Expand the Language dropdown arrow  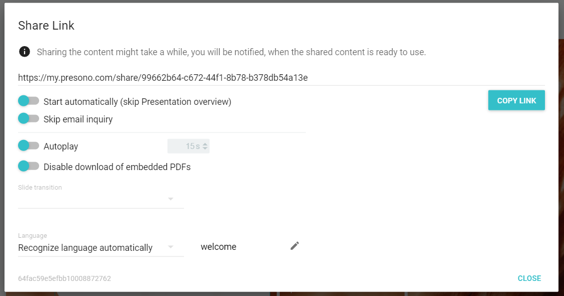[x=171, y=247]
